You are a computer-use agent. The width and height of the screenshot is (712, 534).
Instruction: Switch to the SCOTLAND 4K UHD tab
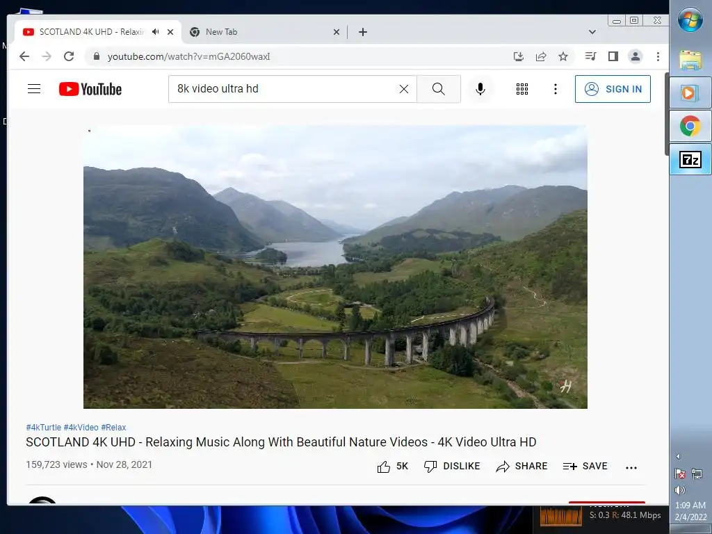(x=91, y=32)
